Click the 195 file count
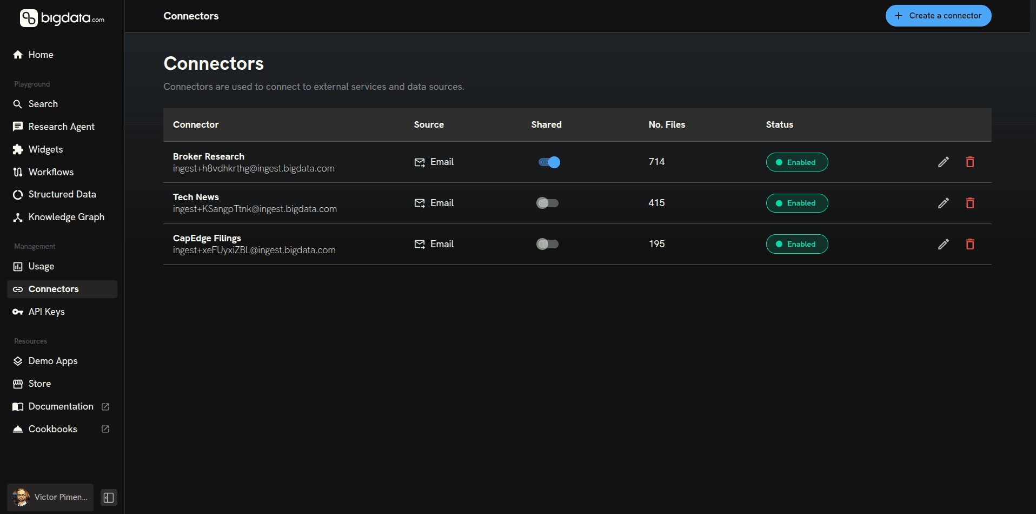The width and height of the screenshot is (1036, 514). tap(656, 244)
